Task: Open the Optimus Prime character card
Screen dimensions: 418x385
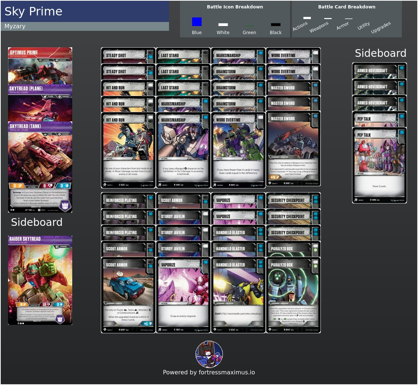Action: (40, 66)
